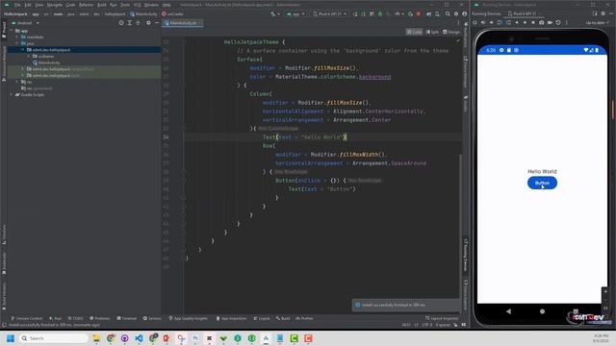Collapse the java folder in project tree
This screenshot has width=616, height=346.
click(x=17, y=43)
